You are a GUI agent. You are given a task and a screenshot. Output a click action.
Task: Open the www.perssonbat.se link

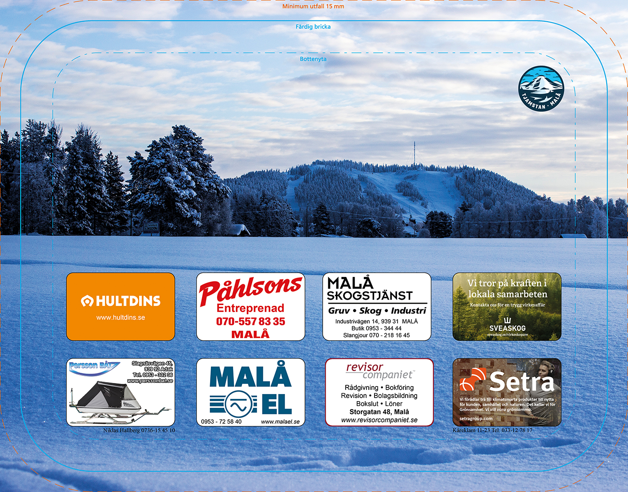coord(150,381)
